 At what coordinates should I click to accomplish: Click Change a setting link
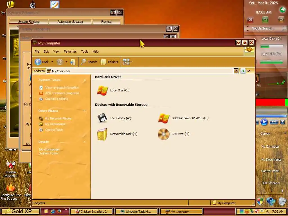point(57,99)
